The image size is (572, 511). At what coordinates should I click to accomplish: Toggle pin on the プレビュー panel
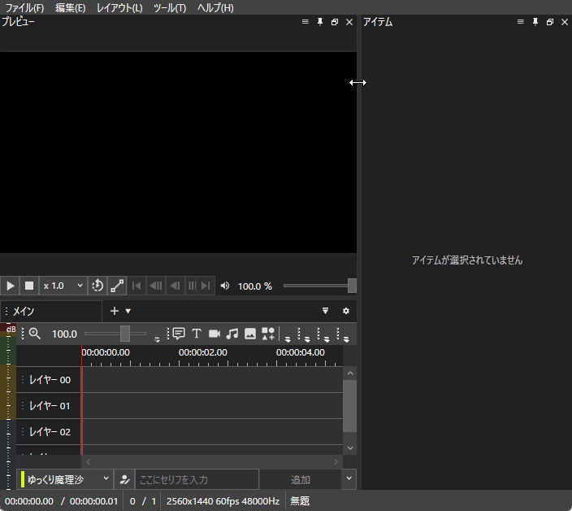(320, 22)
